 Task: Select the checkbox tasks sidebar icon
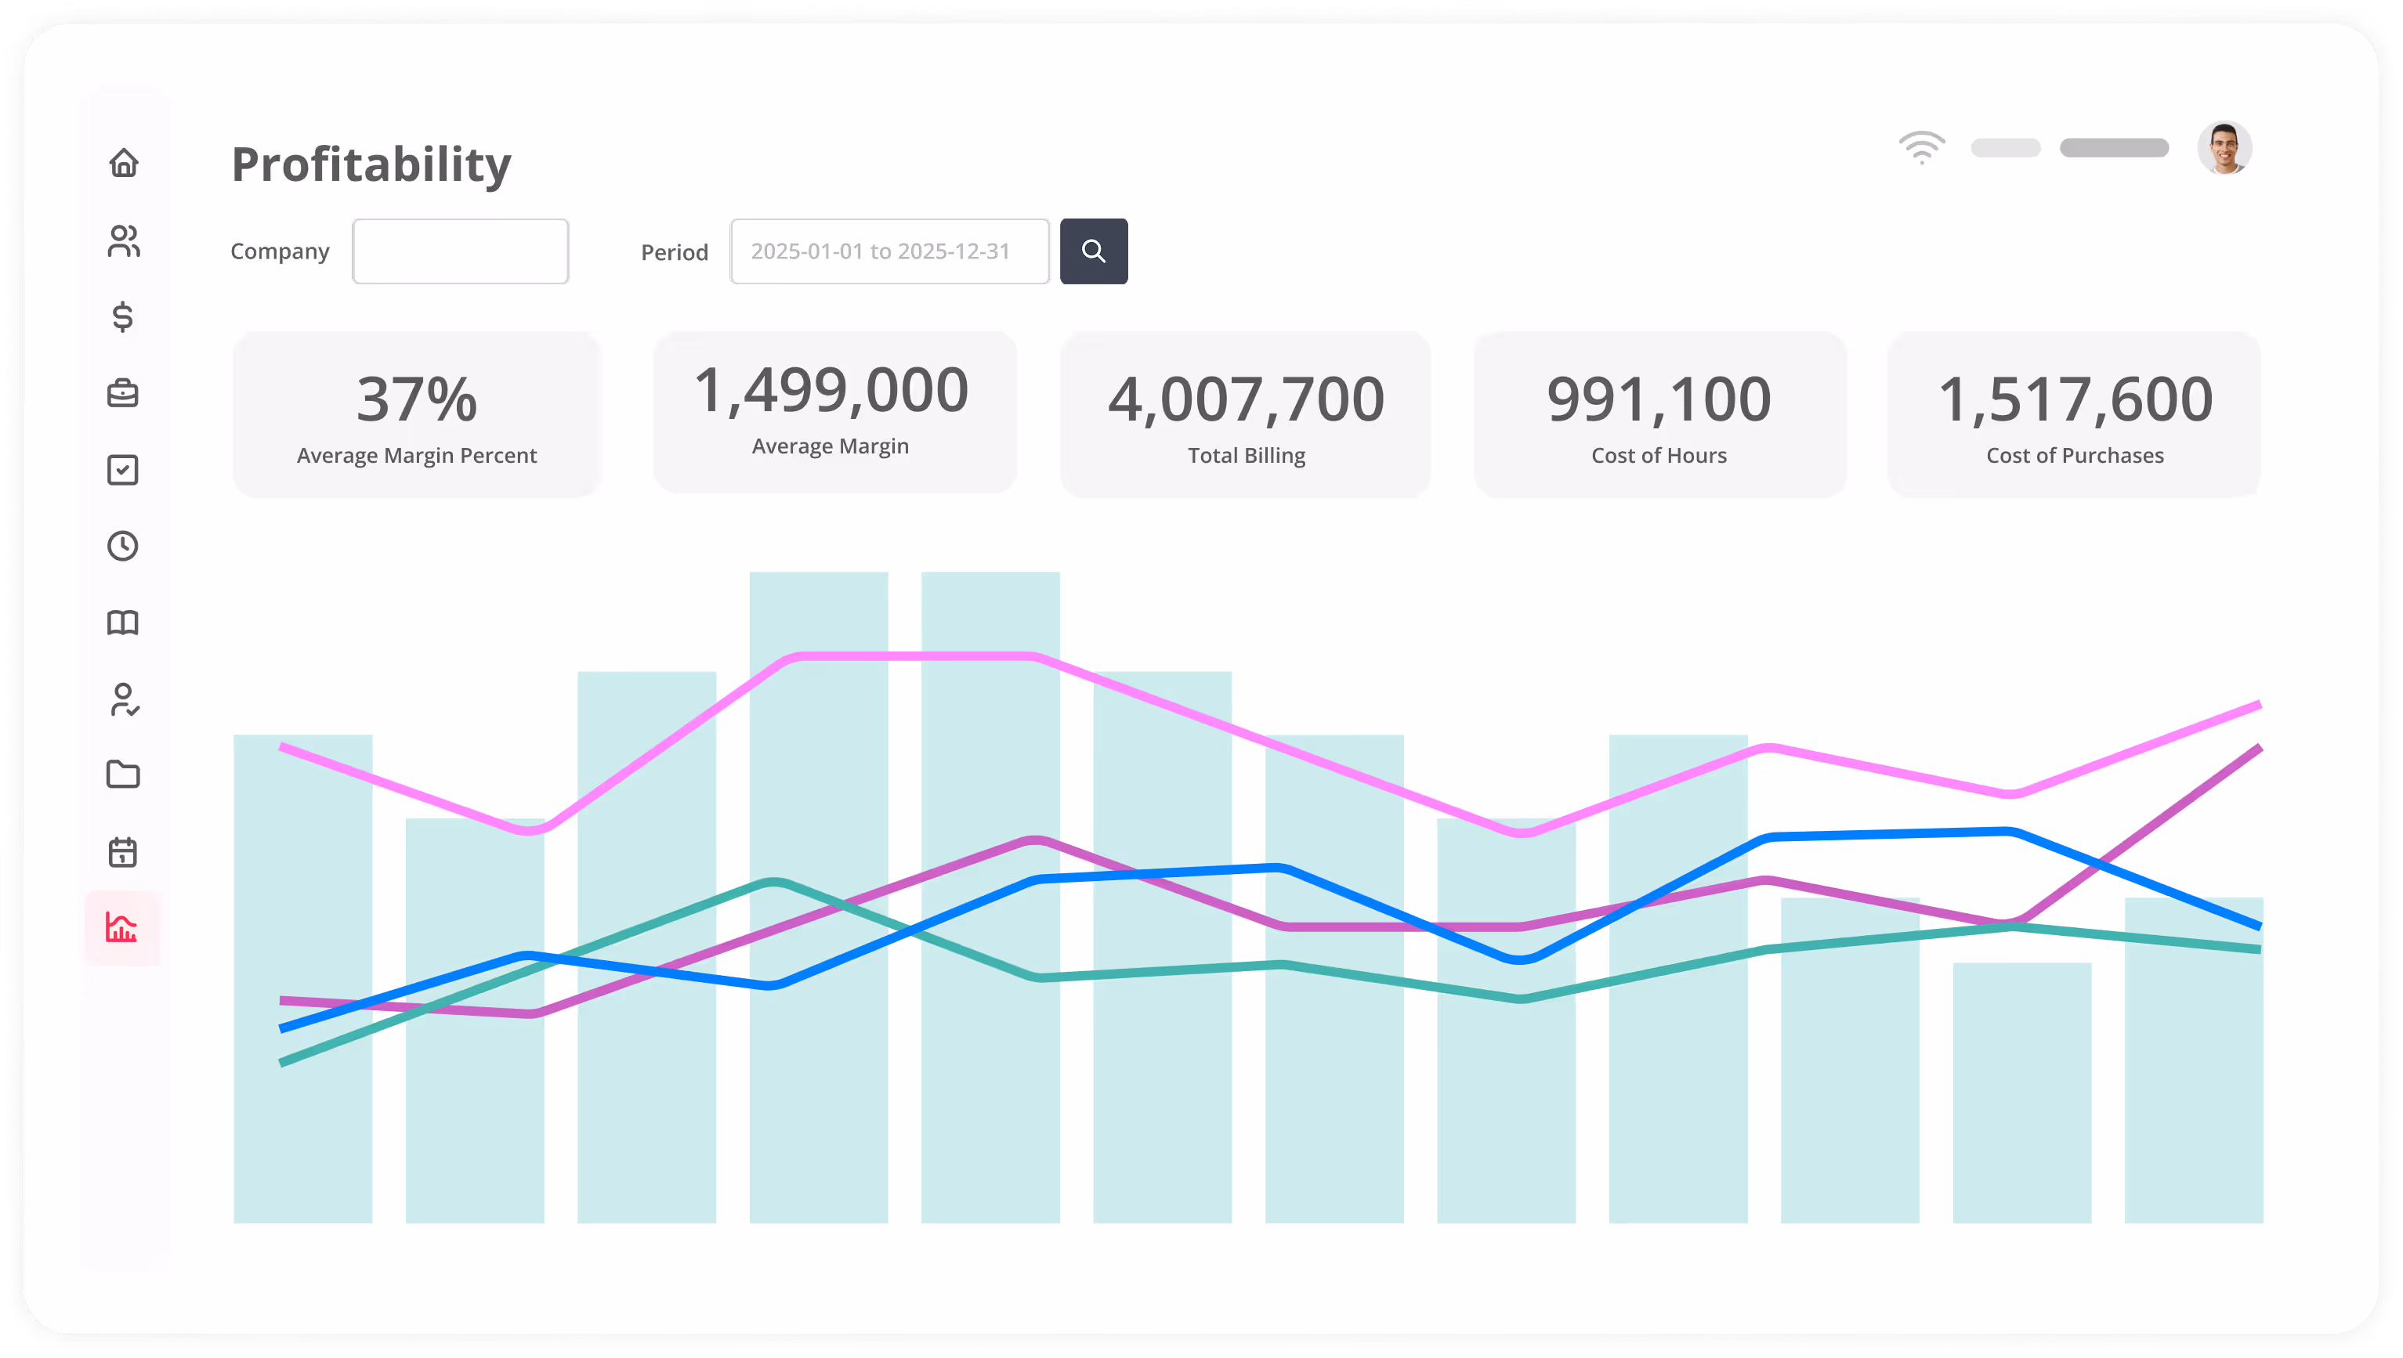123,470
